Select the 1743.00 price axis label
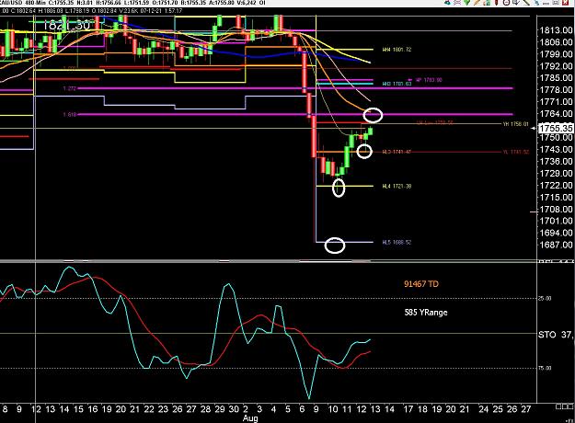Viewport: 575px width, 423px height. click(557, 149)
